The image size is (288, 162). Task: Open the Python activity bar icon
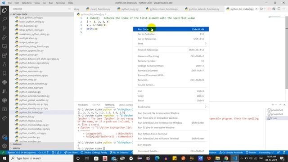click(4, 82)
